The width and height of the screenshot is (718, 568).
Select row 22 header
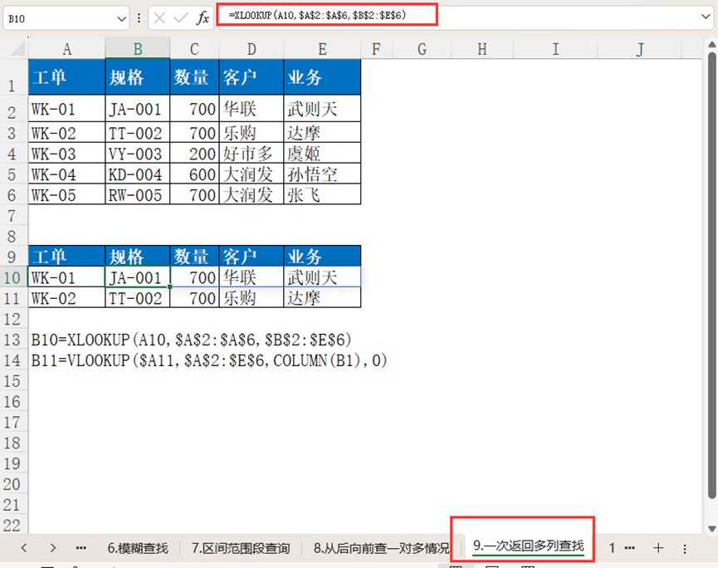[12, 525]
